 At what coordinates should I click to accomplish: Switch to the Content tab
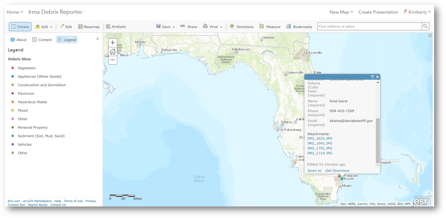(x=42, y=40)
